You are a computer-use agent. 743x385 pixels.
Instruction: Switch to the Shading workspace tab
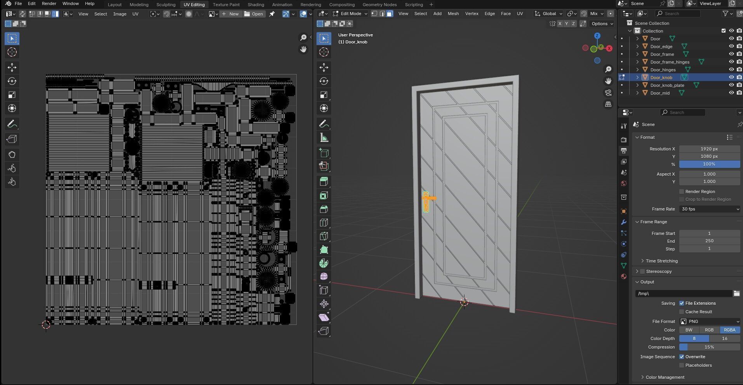(256, 5)
